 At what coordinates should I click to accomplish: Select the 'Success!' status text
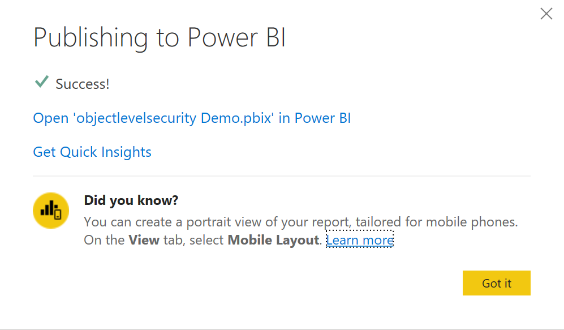coord(83,84)
